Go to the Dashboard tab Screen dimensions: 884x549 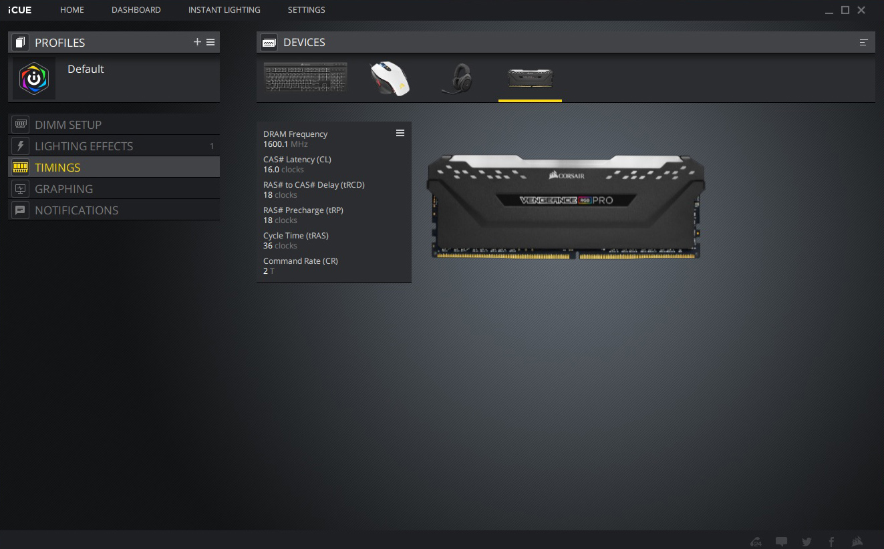click(136, 10)
